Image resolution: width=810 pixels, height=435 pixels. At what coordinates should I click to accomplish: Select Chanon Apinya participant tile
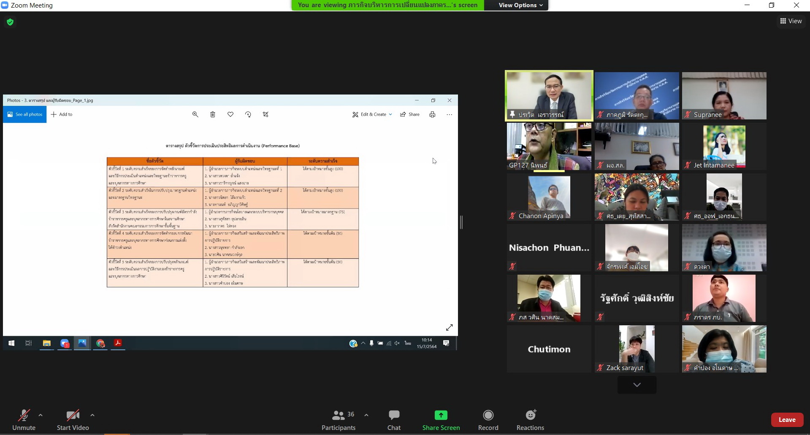pos(549,197)
